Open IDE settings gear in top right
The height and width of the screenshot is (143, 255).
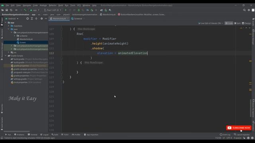point(249,10)
